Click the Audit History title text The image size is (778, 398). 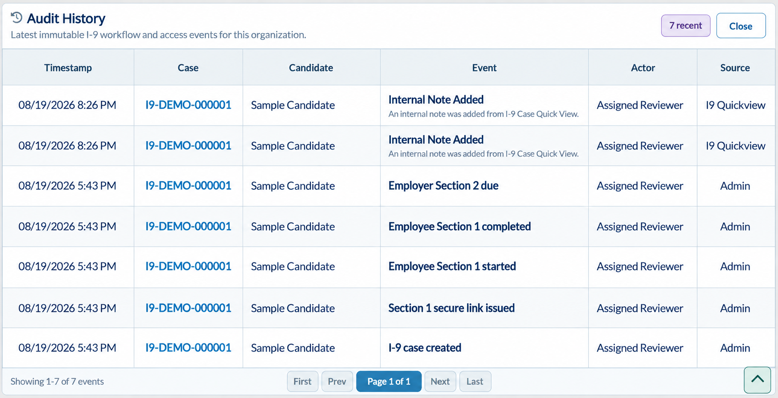(66, 18)
